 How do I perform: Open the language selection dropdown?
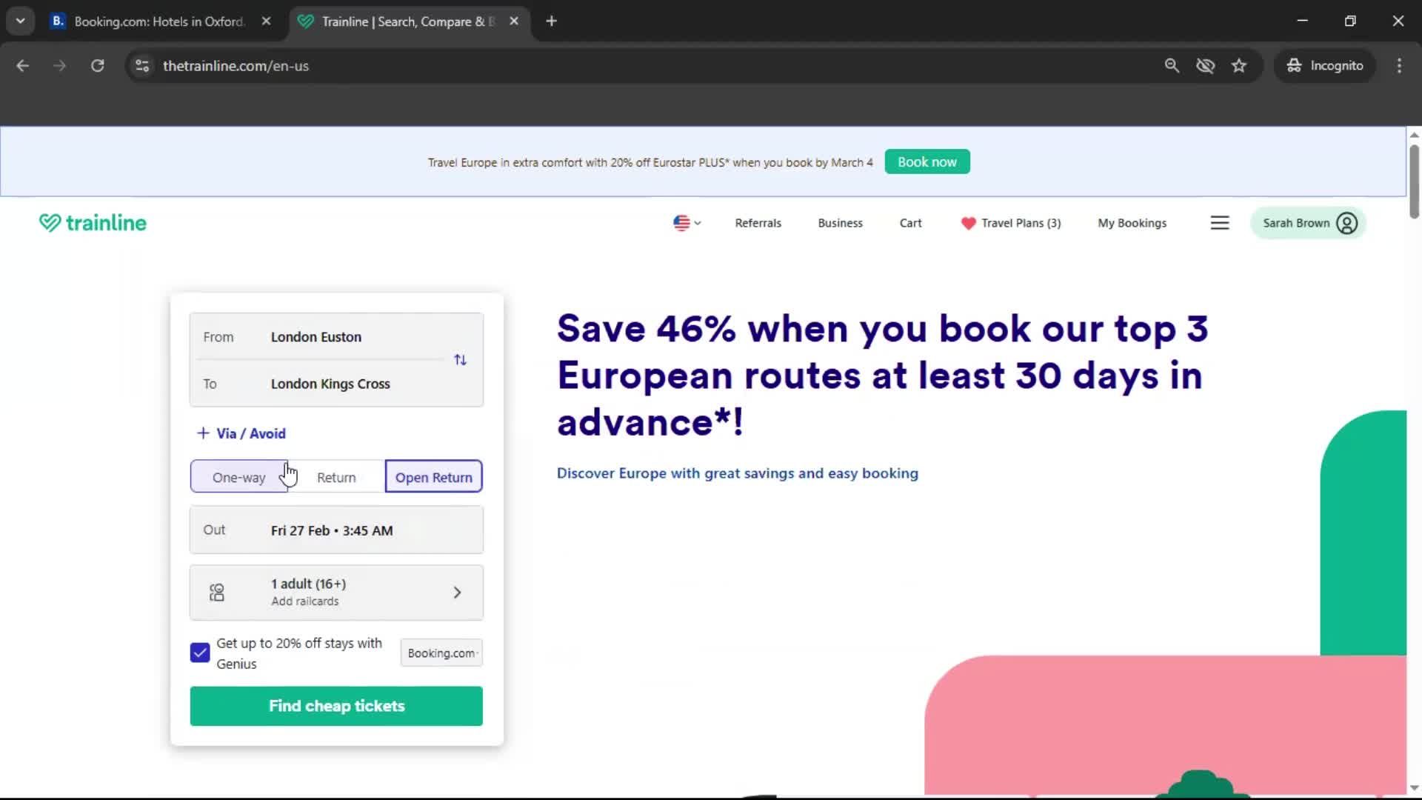686,222
